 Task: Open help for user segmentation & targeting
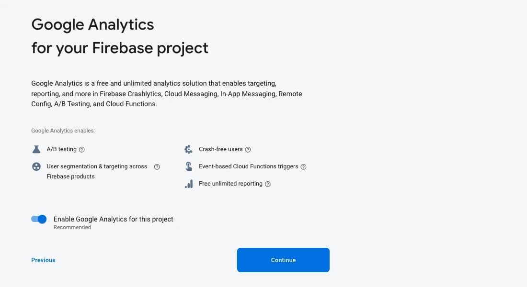pos(157,167)
